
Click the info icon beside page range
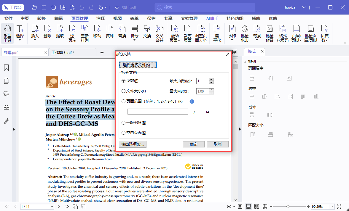coord(192,102)
